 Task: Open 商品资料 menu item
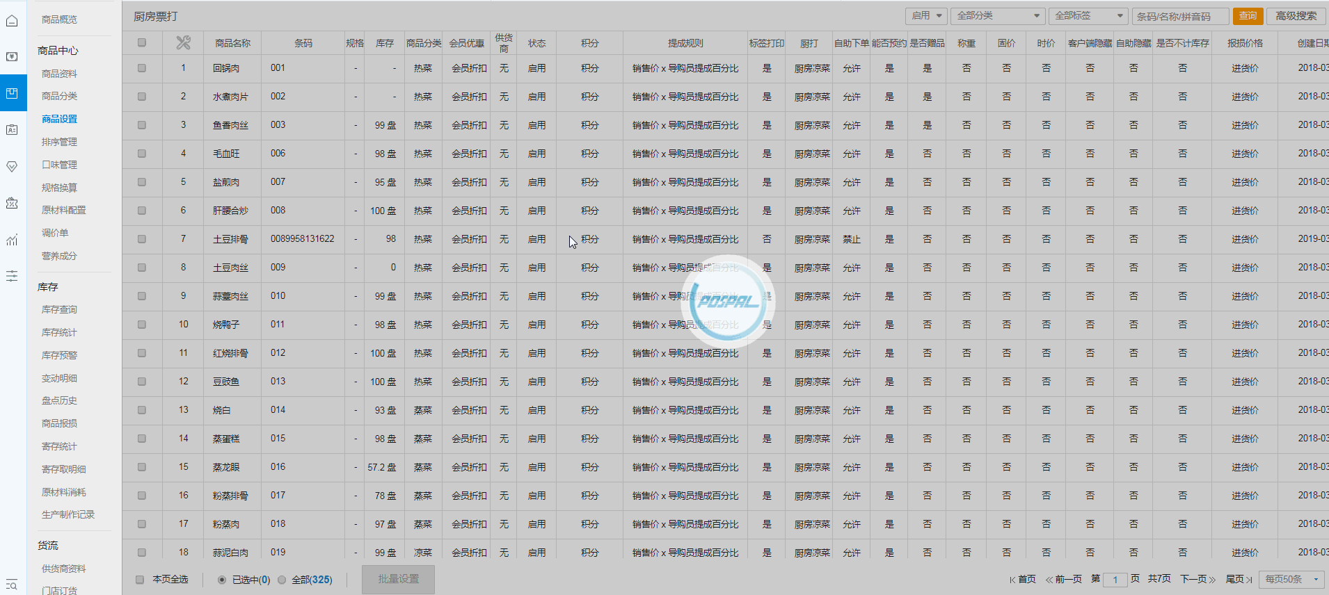click(59, 74)
